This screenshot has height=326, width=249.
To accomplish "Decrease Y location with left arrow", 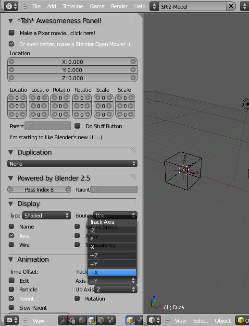I will tap(12, 70).
